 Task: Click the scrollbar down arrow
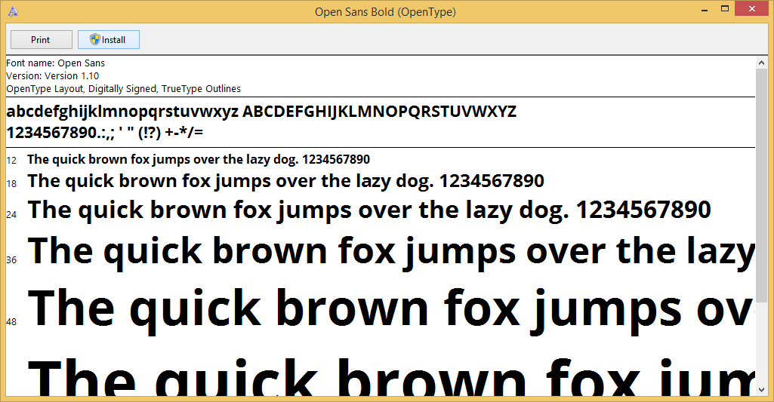[x=761, y=390]
